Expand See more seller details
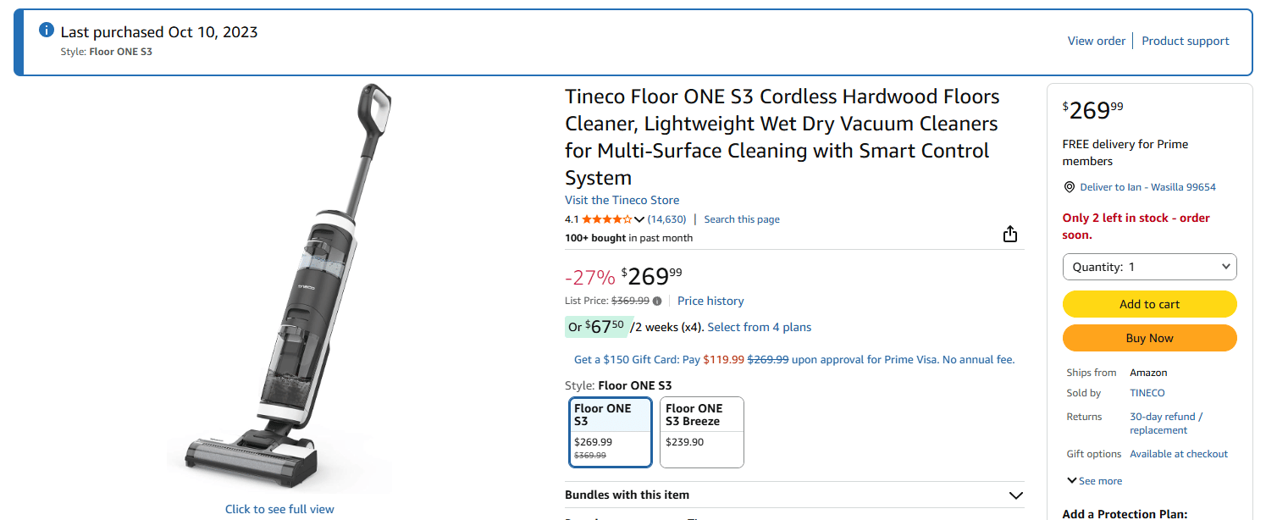This screenshot has height=520, width=1277. click(x=1094, y=481)
